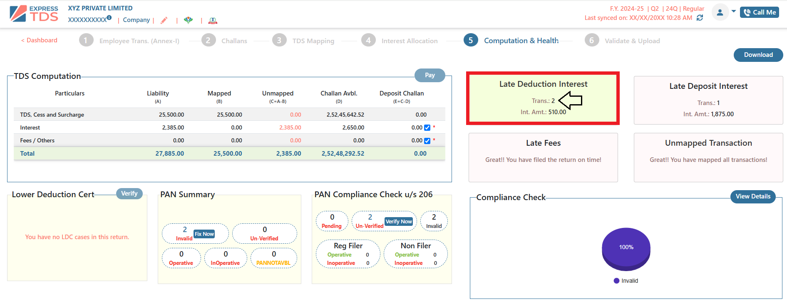Click the Express TDS logo
The height and width of the screenshot is (301, 787).
34,13
